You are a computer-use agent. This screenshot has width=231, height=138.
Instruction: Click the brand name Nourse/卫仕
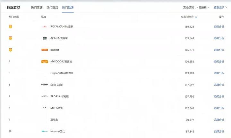[58, 131]
